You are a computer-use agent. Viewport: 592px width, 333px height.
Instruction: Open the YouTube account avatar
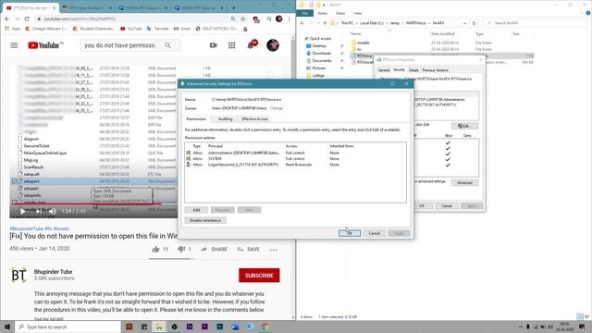(x=273, y=45)
